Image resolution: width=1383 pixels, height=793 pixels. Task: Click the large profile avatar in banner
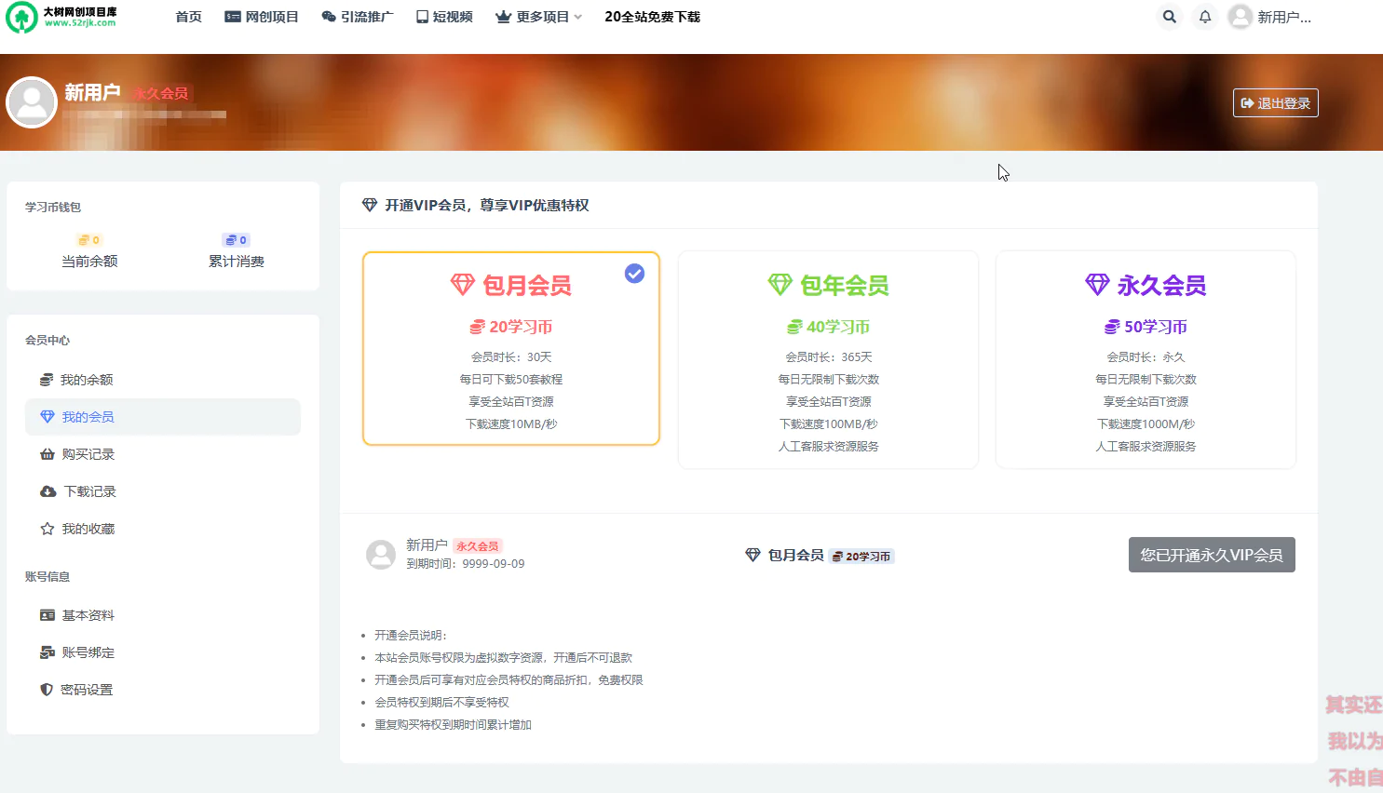(x=32, y=102)
